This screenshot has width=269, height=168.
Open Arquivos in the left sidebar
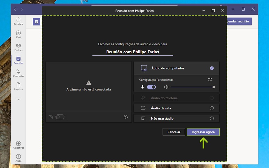click(x=18, y=86)
